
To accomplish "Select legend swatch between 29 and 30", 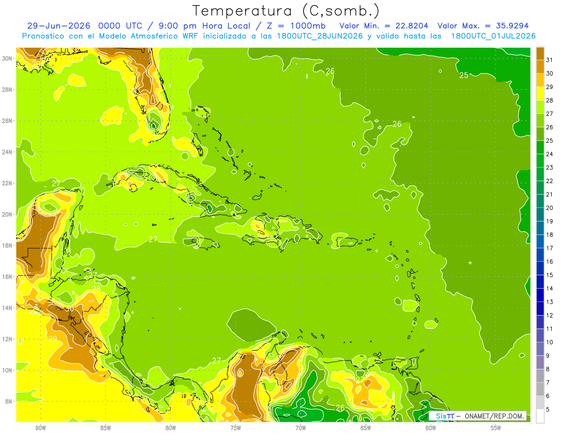I will coord(540,80).
